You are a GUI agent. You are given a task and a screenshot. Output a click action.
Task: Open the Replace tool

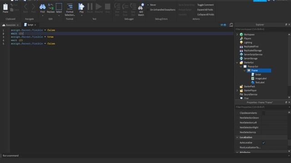click(50, 7)
